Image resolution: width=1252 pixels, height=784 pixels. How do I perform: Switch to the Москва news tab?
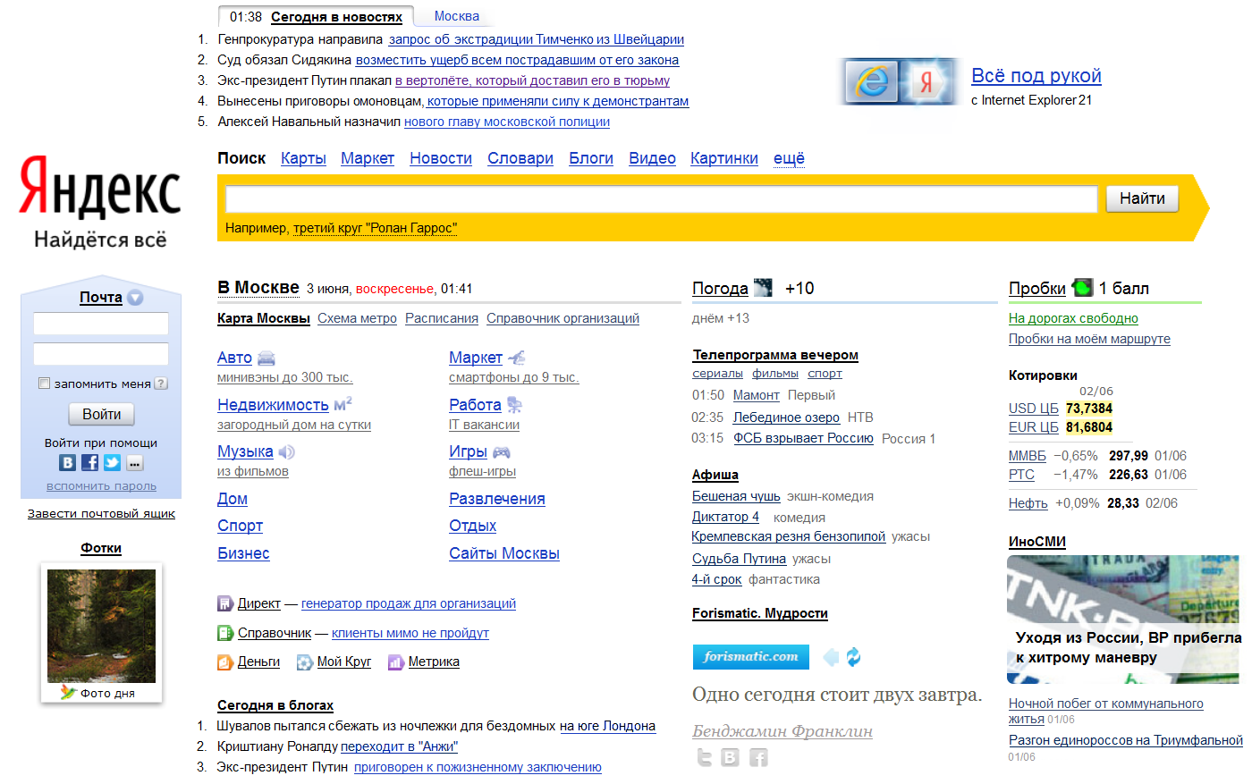click(456, 16)
